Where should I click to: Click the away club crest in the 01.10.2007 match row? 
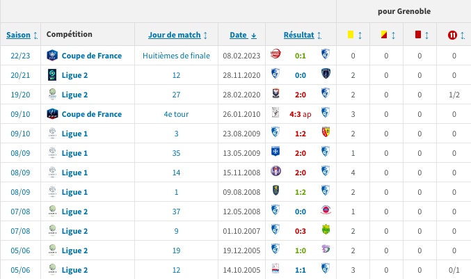pyautogui.click(x=325, y=231)
